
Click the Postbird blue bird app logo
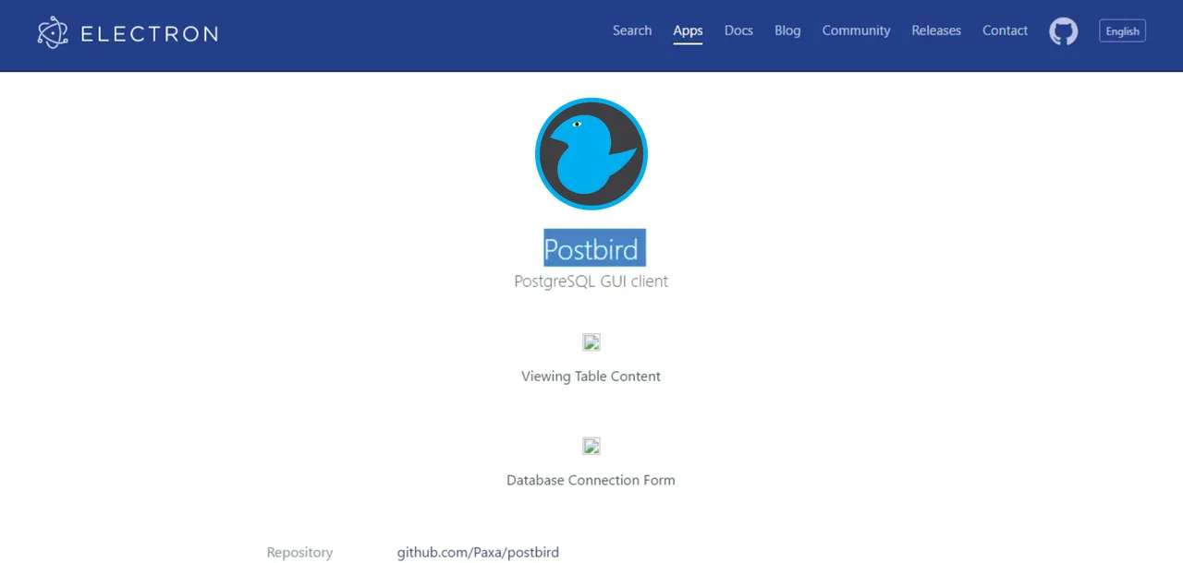click(591, 154)
